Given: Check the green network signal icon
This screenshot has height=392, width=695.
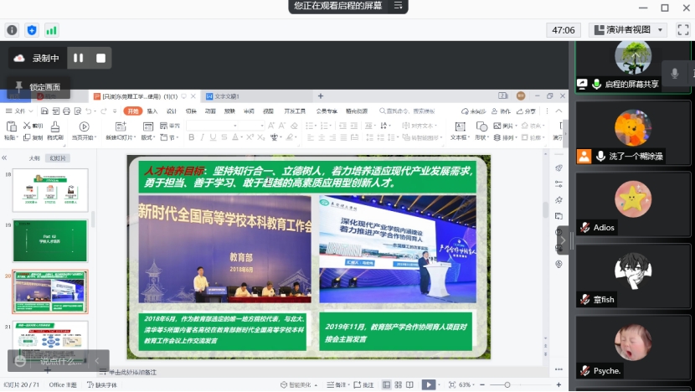Looking at the screenshot, I should click(51, 30).
